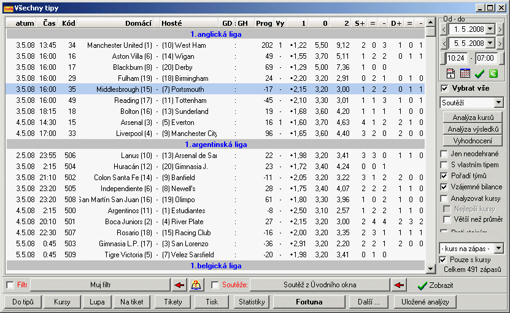Open the filter wizard icon

(196, 285)
